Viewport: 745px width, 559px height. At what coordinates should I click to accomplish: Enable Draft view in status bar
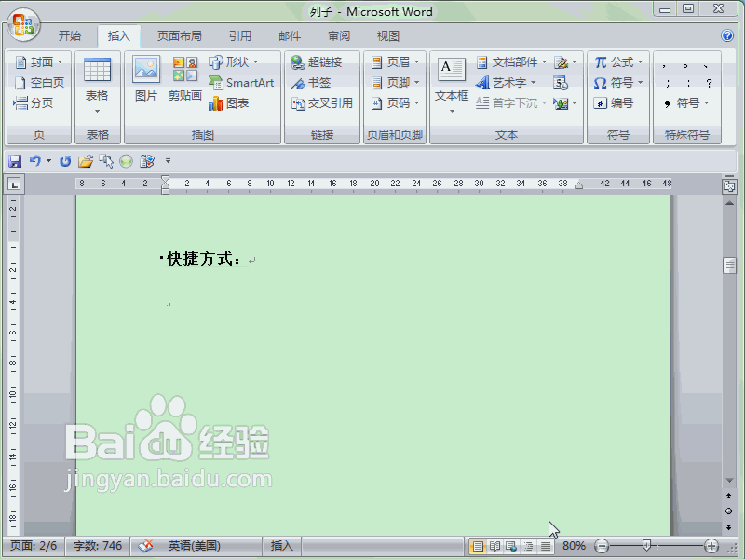[x=545, y=546]
